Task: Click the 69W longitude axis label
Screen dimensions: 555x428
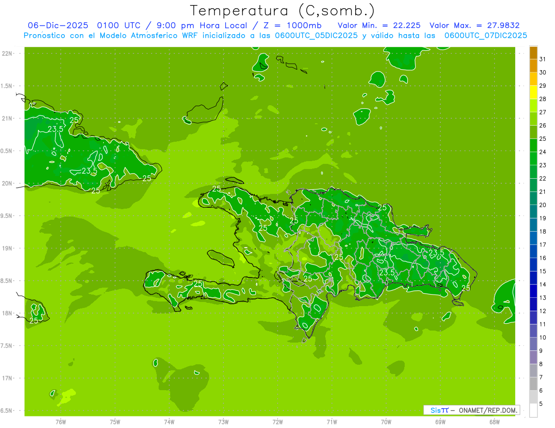Action: (440, 422)
